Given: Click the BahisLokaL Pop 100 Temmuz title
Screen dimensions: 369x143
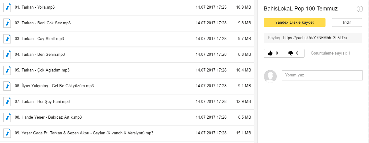Looking at the screenshot, I should click(x=301, y=9).
